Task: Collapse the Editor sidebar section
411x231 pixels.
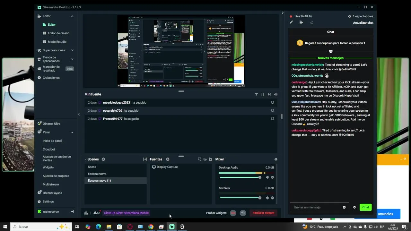Action: (x=72, y=16)
